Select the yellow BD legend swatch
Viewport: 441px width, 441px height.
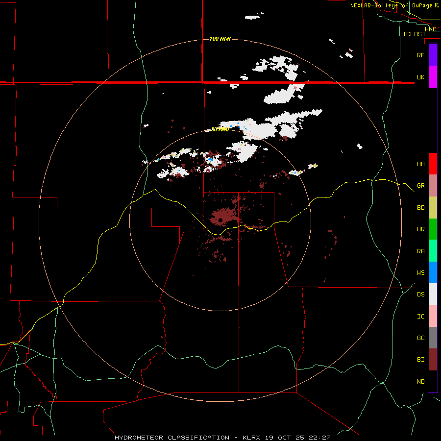click(x=433, y=208)
